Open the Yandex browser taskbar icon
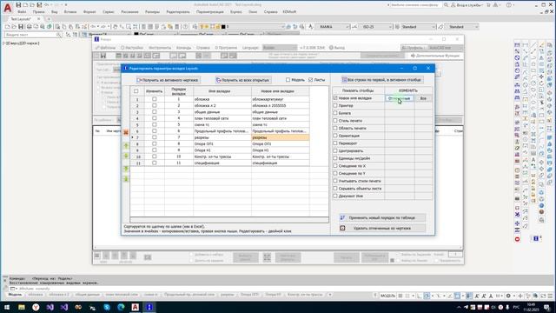 point(36,307)
